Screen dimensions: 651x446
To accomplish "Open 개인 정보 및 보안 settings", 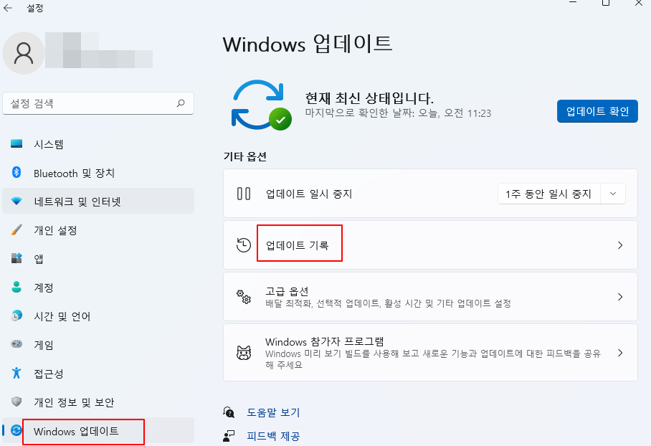I will coord(98,402).
